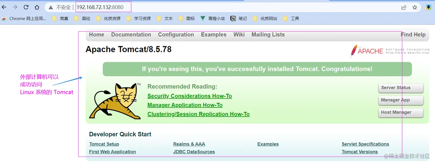Open the Mailing Lists nav item
This screenshot has height=164, width=435.
coord(268,35)
